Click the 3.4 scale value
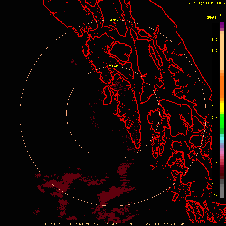Viewport: 226px width, 226px height. pyautogui.click(x=215, y=118)
